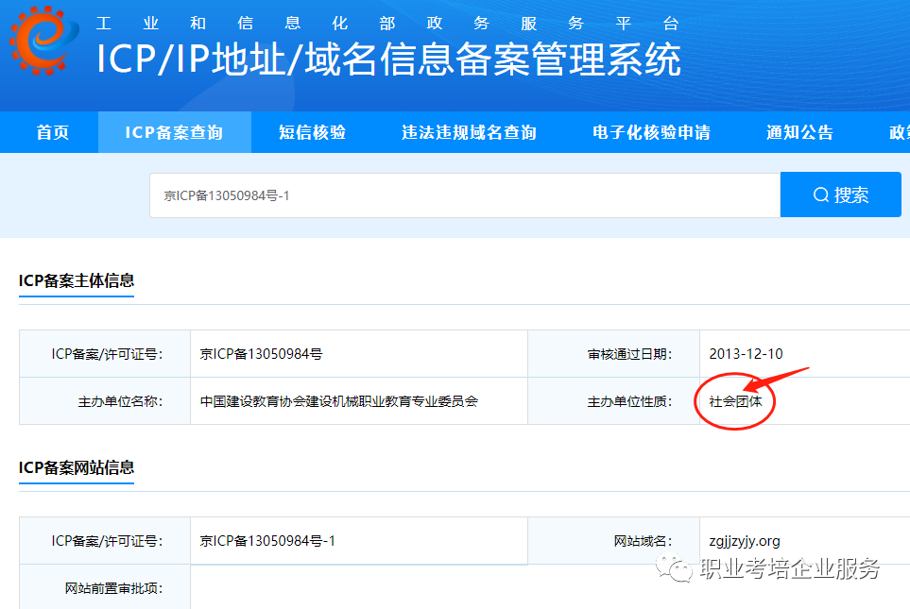Click the 审核通过日期 label cell
The height and width of the screenshot is (609, 910).
tap(614, 354)
